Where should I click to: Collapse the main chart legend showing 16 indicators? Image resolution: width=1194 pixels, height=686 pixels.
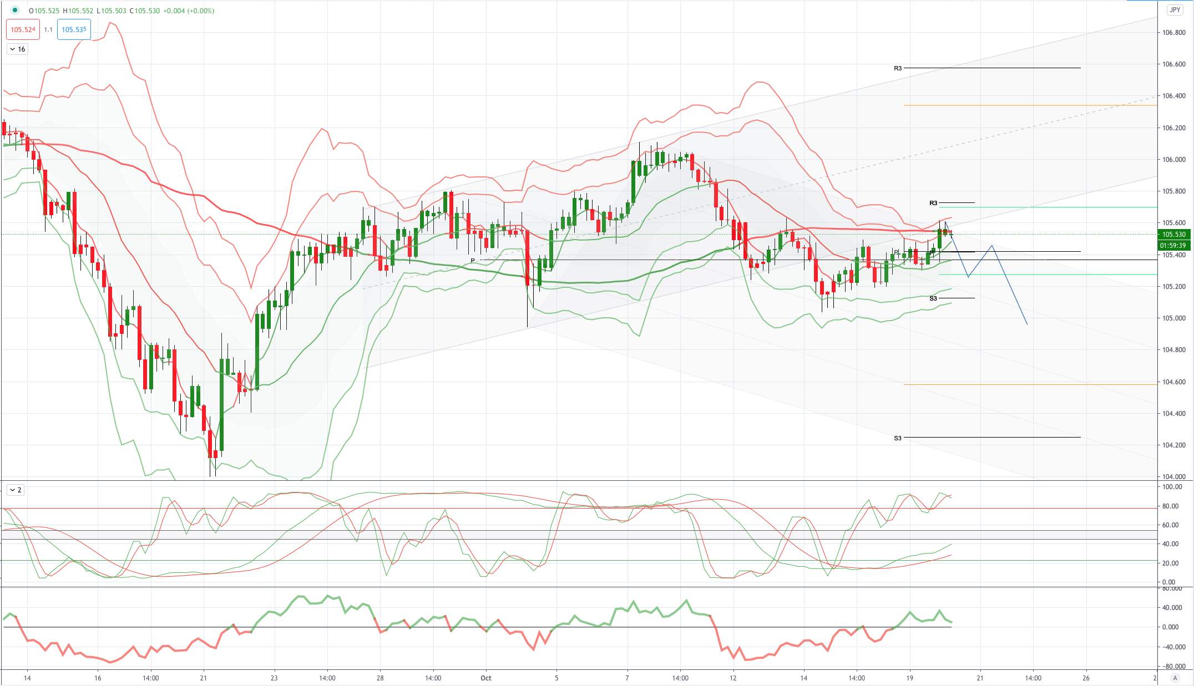(x=17, y=49)
